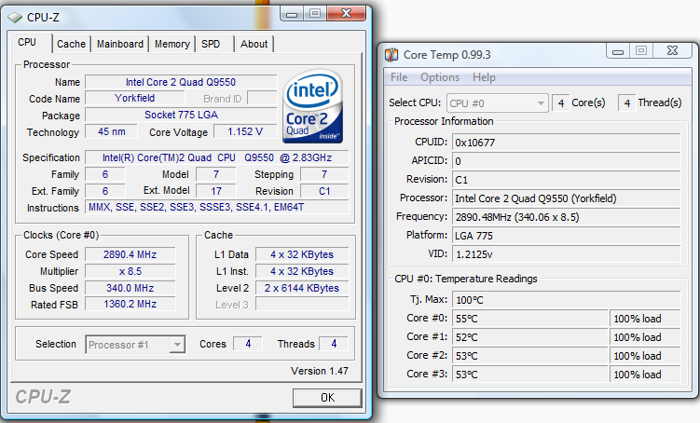700x423 pixels.
Task: Open the Help menu in Core Temp
Action: [x=484, y=77]
